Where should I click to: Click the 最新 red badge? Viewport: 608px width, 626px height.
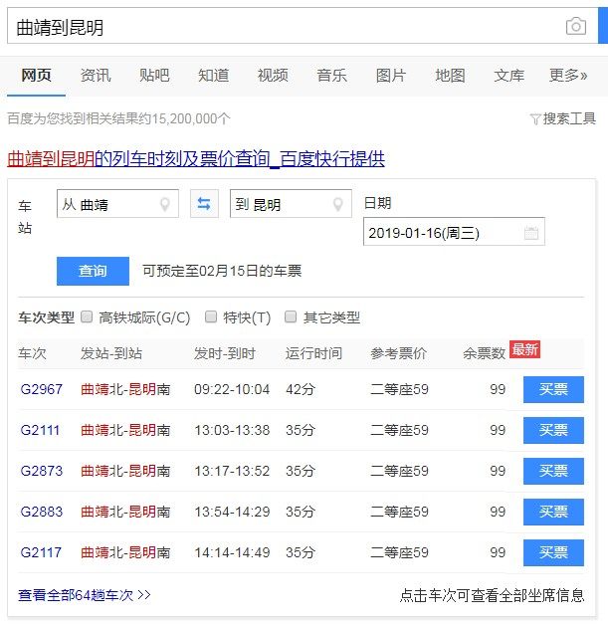click(524, 349)
